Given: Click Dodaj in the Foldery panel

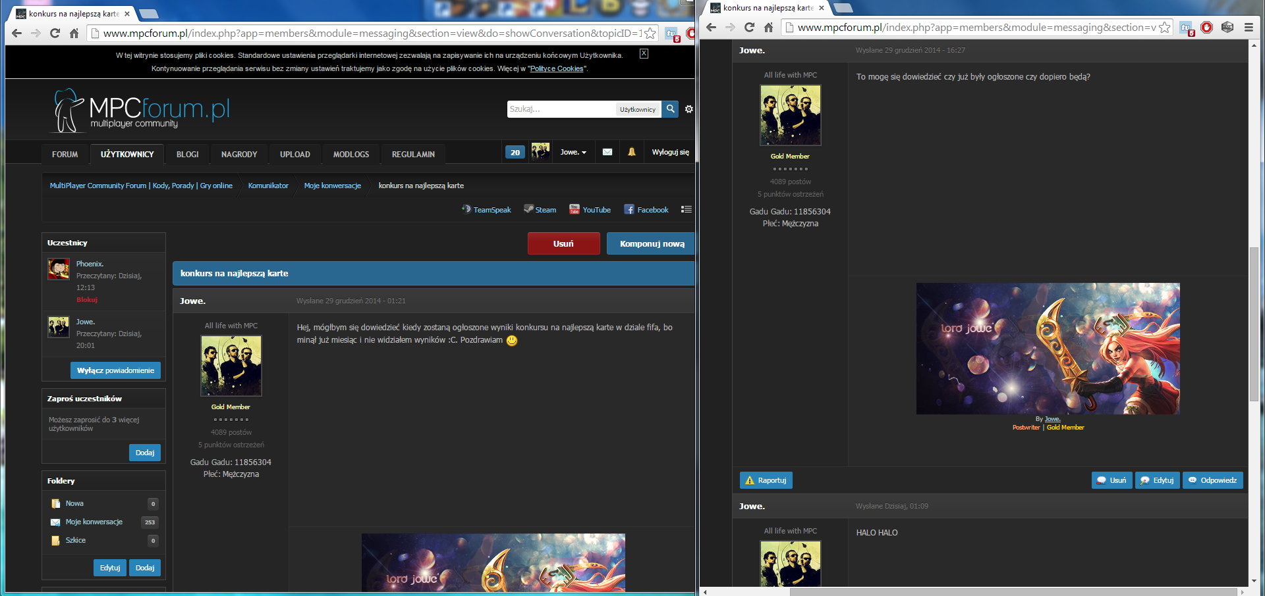Looking at the screenshot, I should coord(145,568).
